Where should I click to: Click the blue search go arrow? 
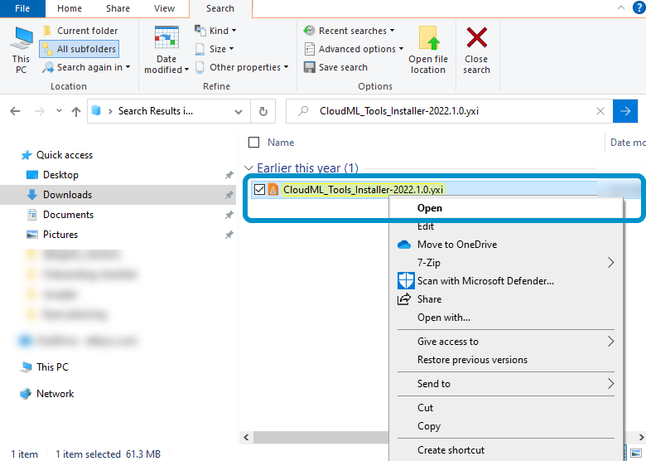click(625, 111)
